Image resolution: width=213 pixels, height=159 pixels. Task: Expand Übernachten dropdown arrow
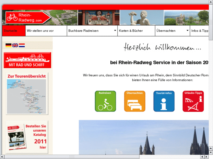[x=188, y=30]
